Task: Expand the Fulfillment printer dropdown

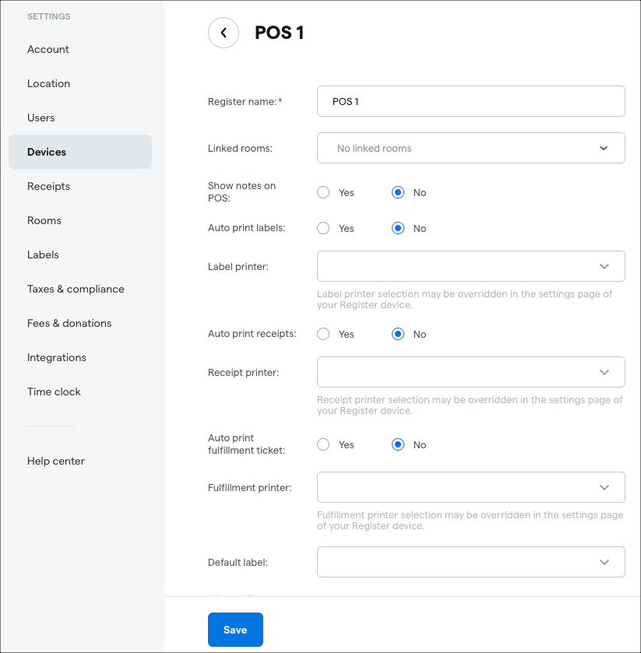Action: click(470, 487)
